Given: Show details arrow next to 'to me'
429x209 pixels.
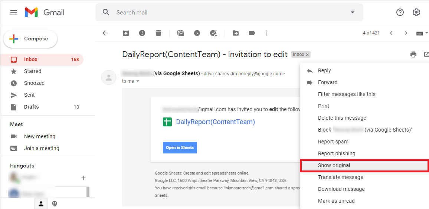Looking at the screenshot, I should tap(138, 82).
